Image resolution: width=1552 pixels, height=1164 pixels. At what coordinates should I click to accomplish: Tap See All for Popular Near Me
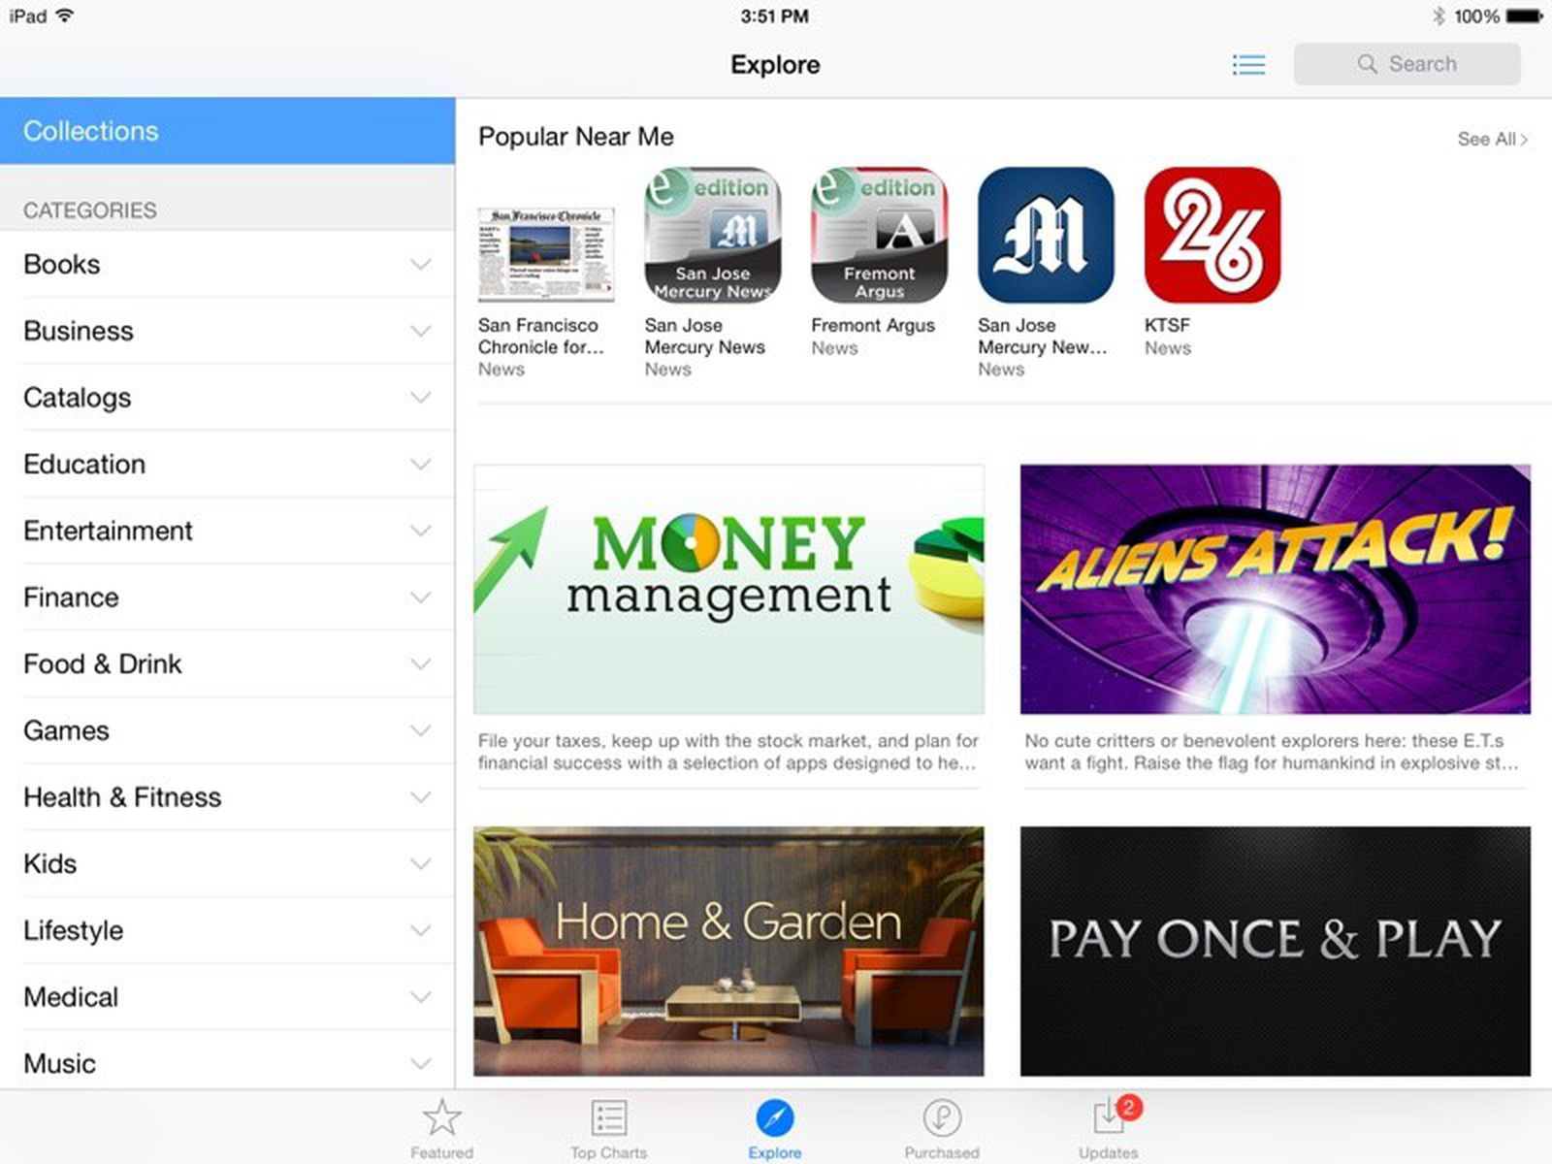[1491, 139]
